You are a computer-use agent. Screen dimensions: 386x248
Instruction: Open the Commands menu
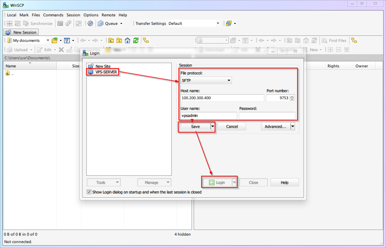point(53,15)
